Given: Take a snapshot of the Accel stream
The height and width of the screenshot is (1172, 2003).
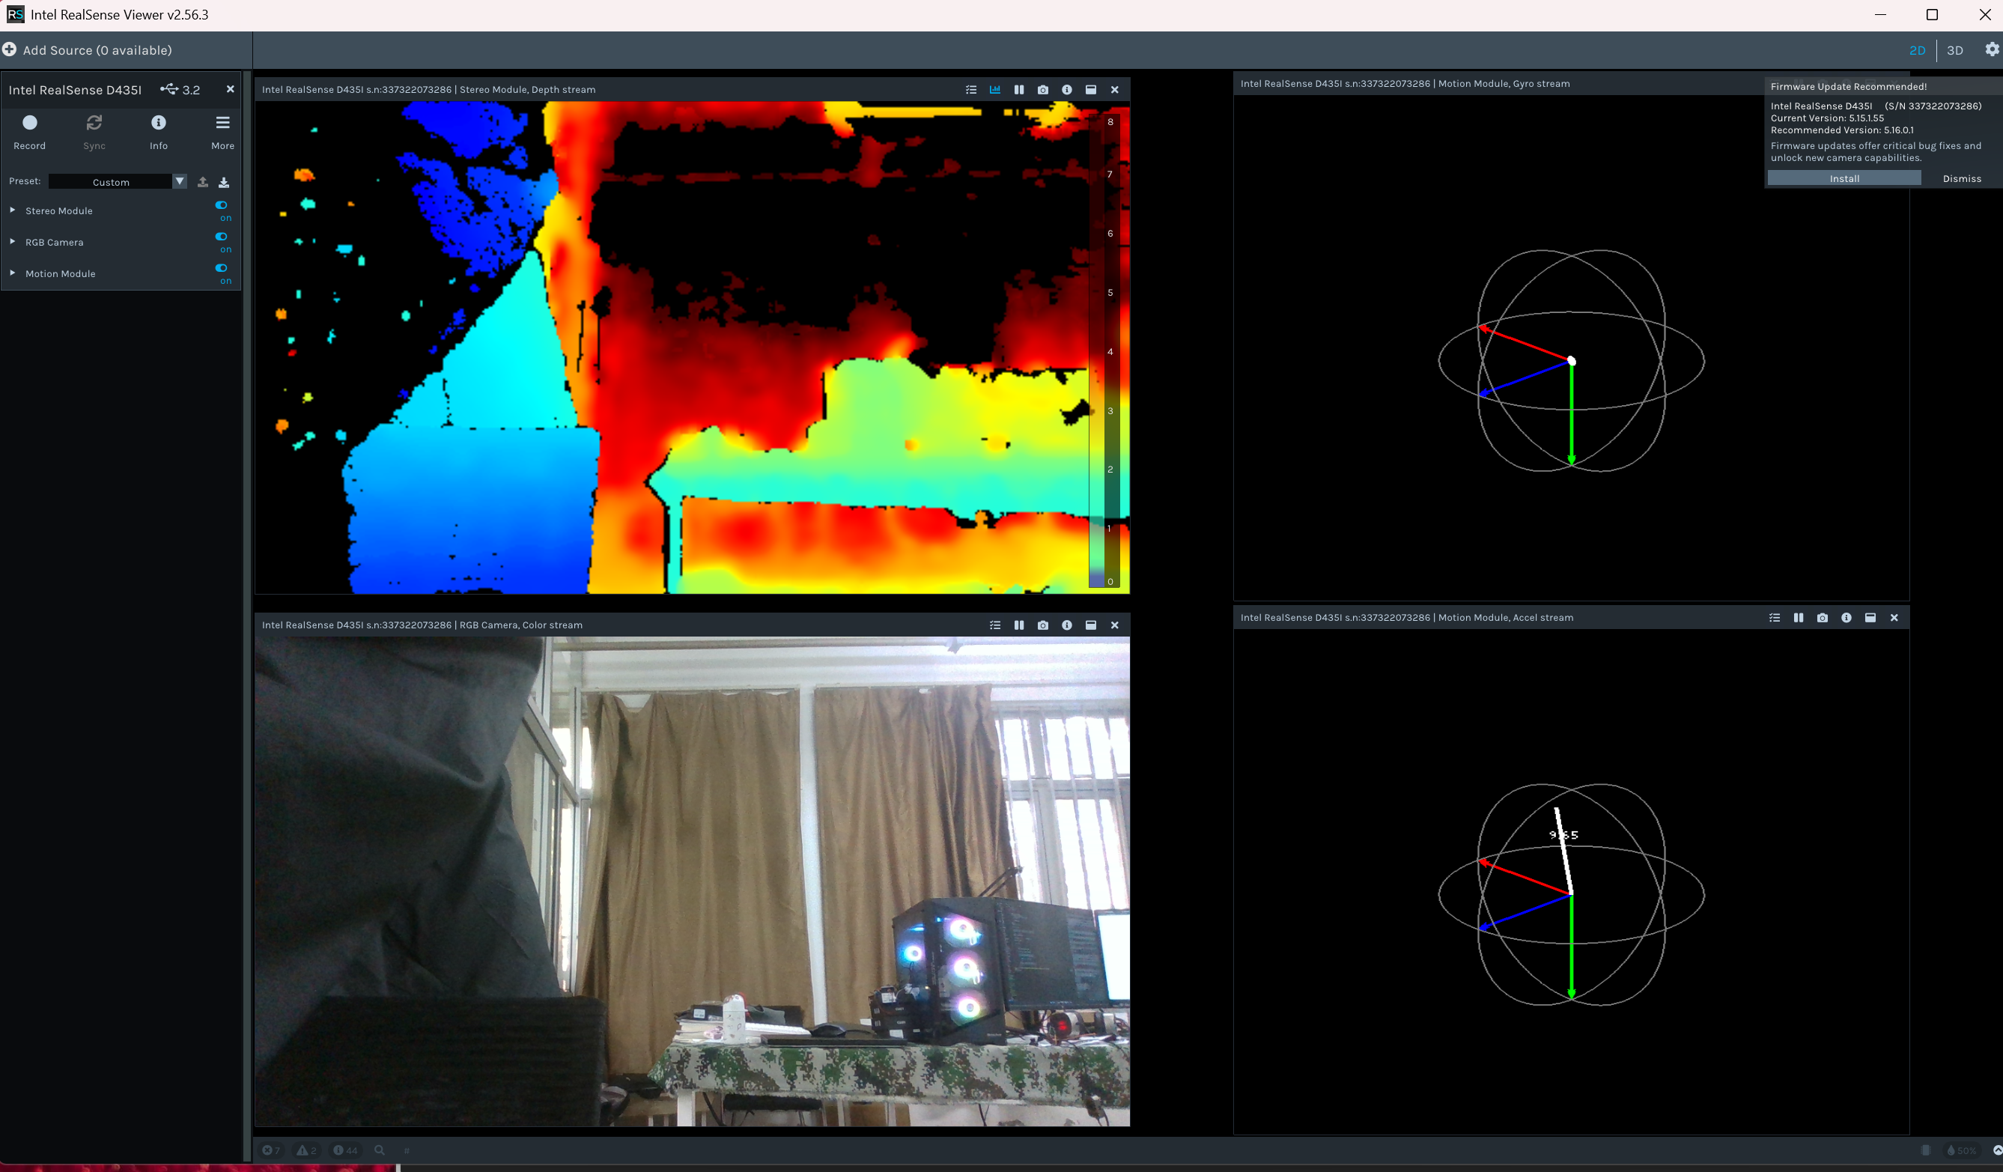Looking at the screenshot, I should [x=1823, y=618].
